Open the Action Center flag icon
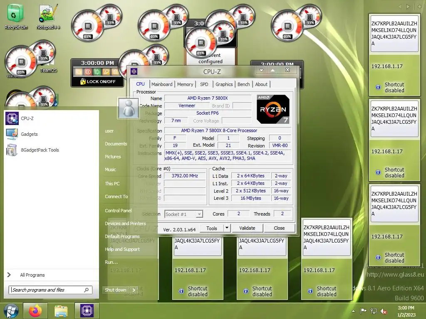 pos(363,311)
